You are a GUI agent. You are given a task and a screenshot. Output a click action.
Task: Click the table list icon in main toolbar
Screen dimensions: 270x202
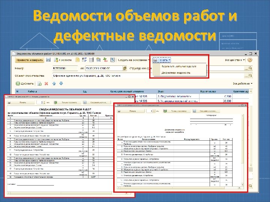[x=91, y=60]
